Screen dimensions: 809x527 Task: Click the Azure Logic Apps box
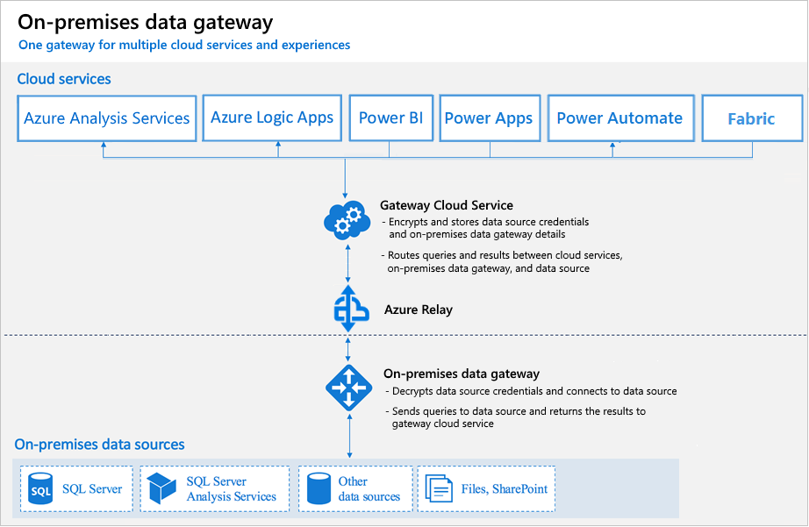pyautogui.click(x=272, y=118)
